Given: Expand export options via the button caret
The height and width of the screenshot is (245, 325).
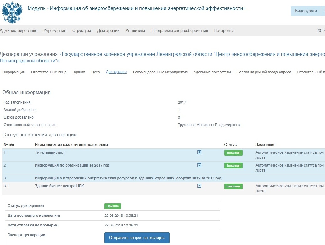Looking at the screenshot, I should 164,238.
